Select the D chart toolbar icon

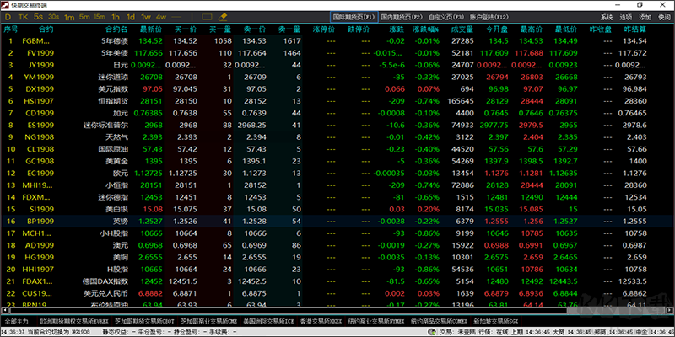point(8,17)
